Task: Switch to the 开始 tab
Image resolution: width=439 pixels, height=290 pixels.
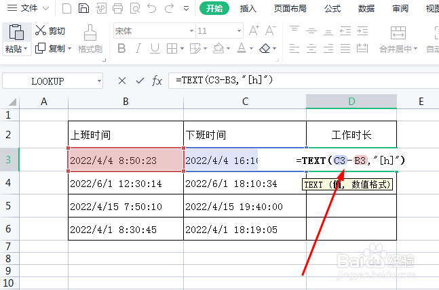Action: (x=214, y=8)
